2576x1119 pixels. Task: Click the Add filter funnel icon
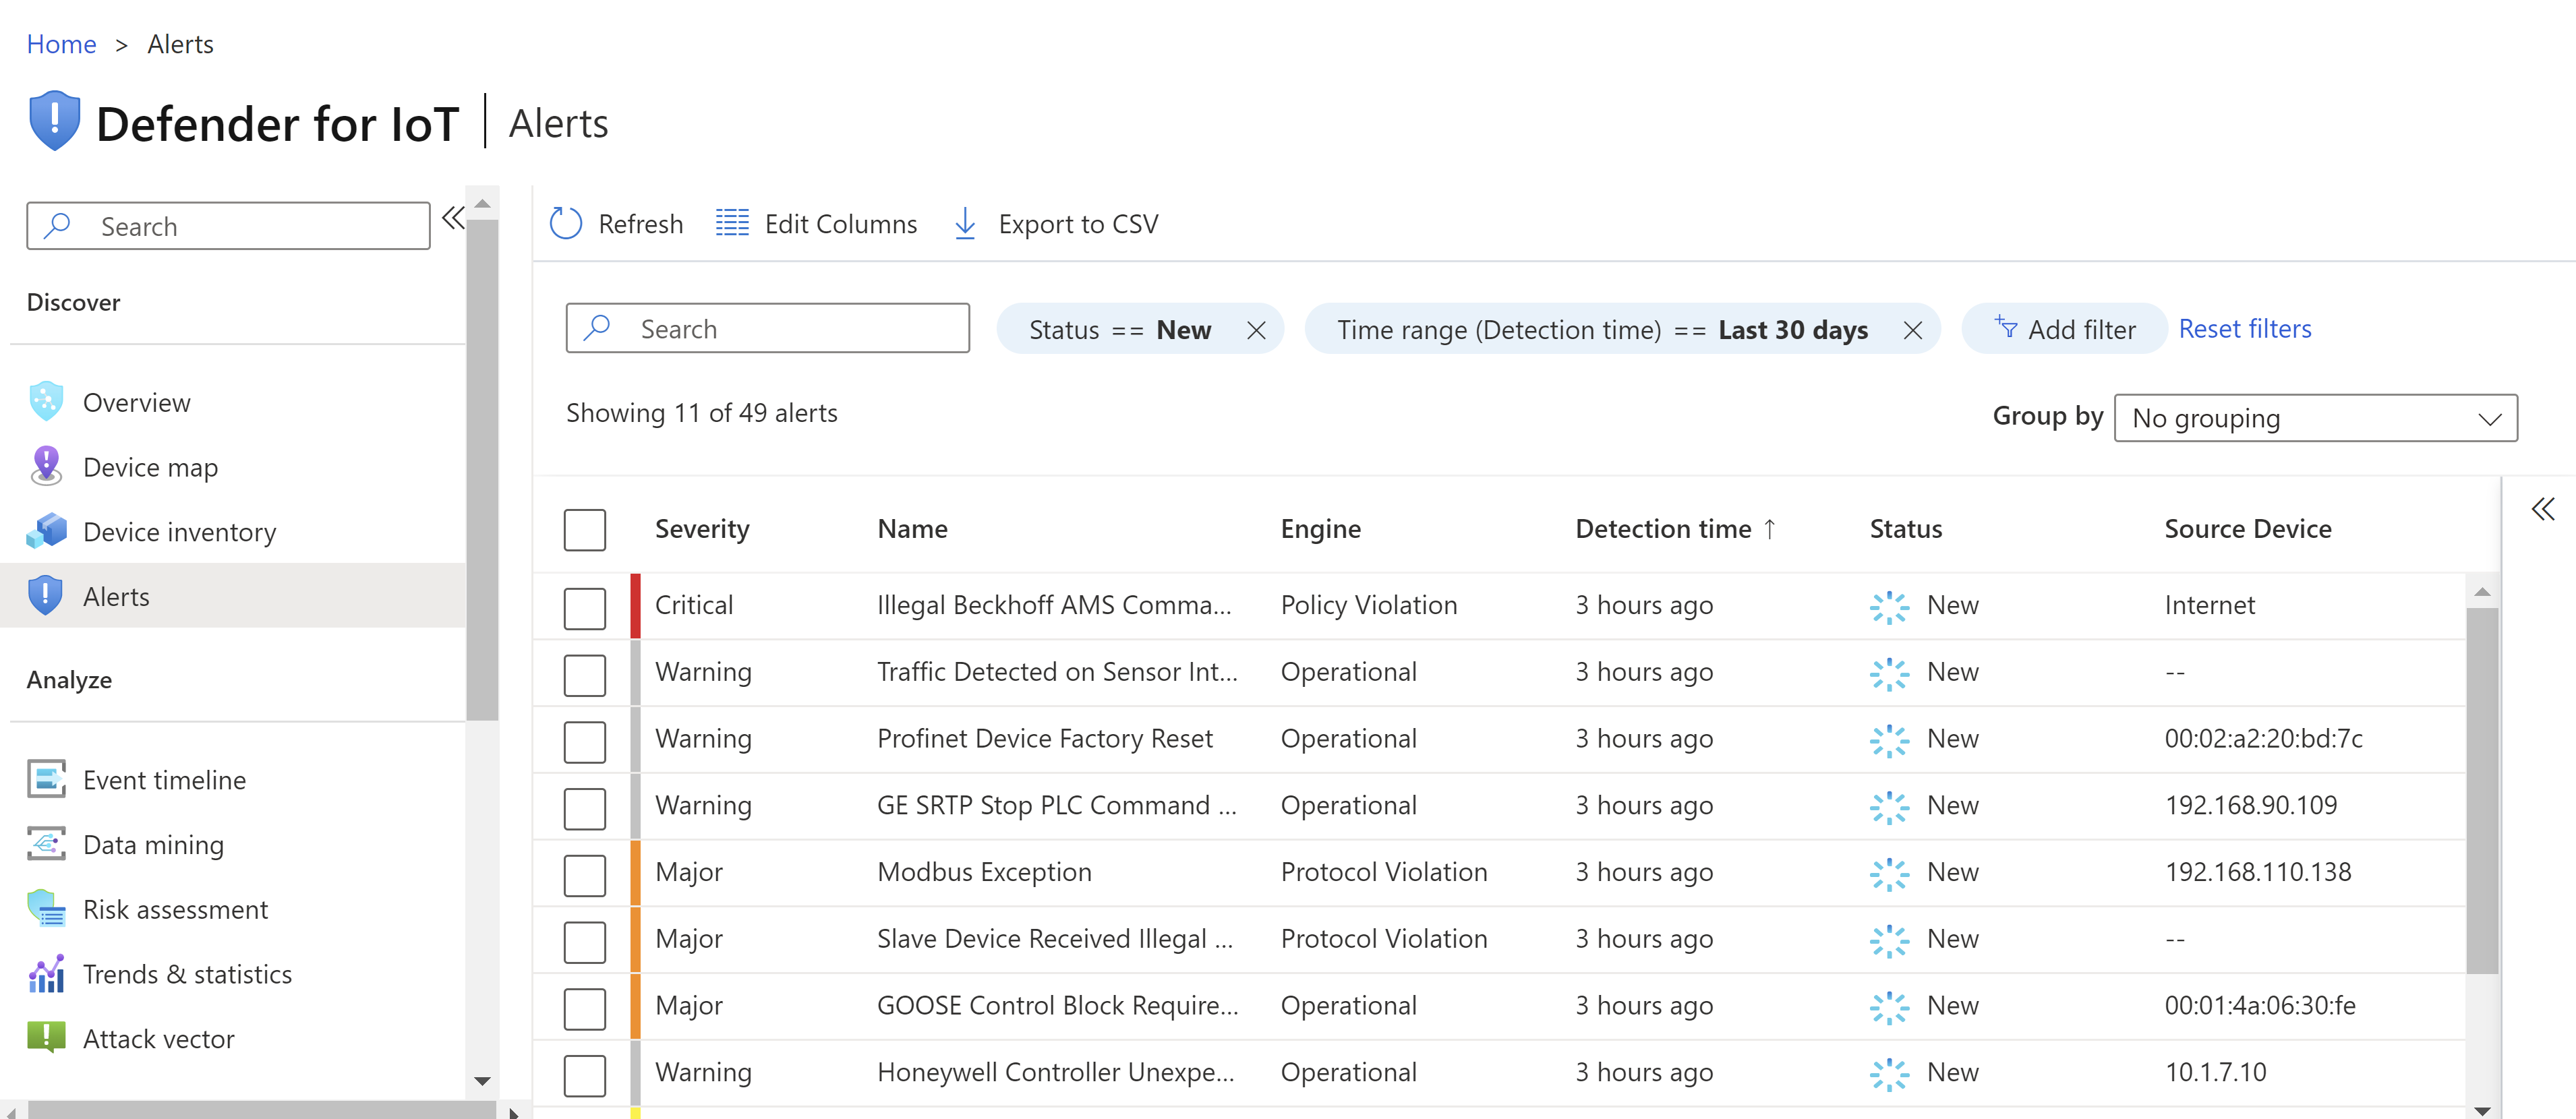tap(2006, 327)
